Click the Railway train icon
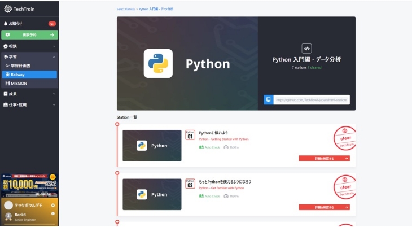Image resolution: width=412 pixels, height=227 pixels. (7, 75)
